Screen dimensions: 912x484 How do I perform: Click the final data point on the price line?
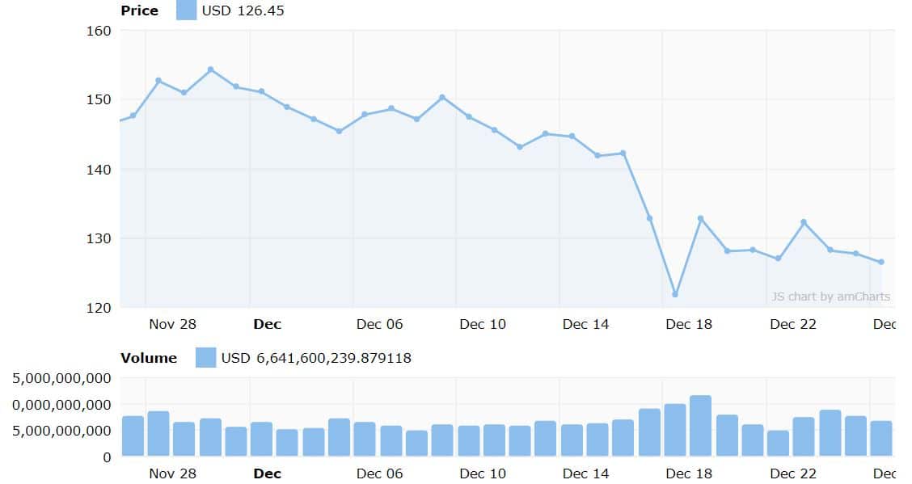[x=881, y=262]
